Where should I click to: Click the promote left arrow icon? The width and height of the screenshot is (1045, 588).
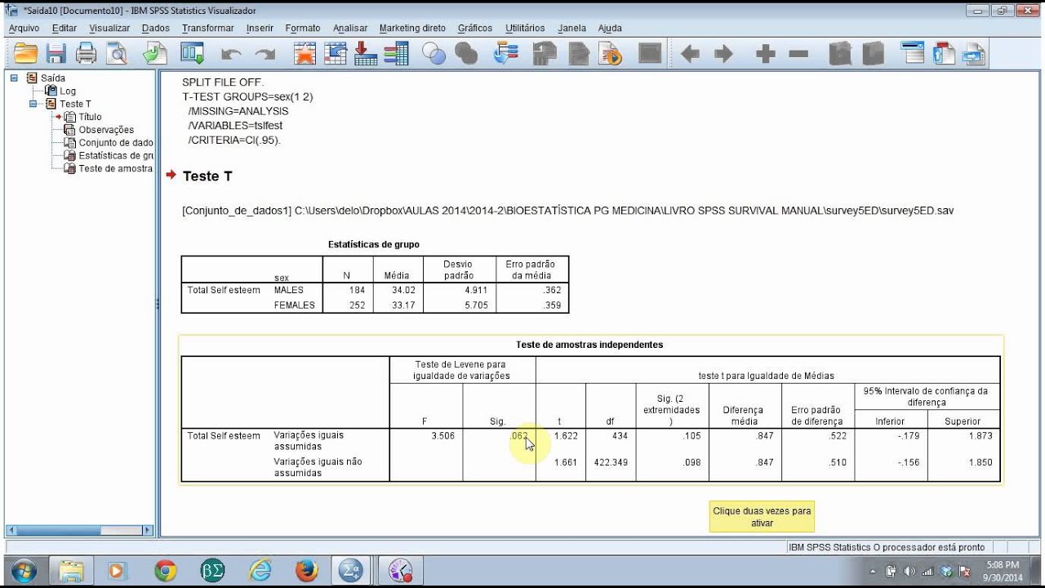point(691,55)
